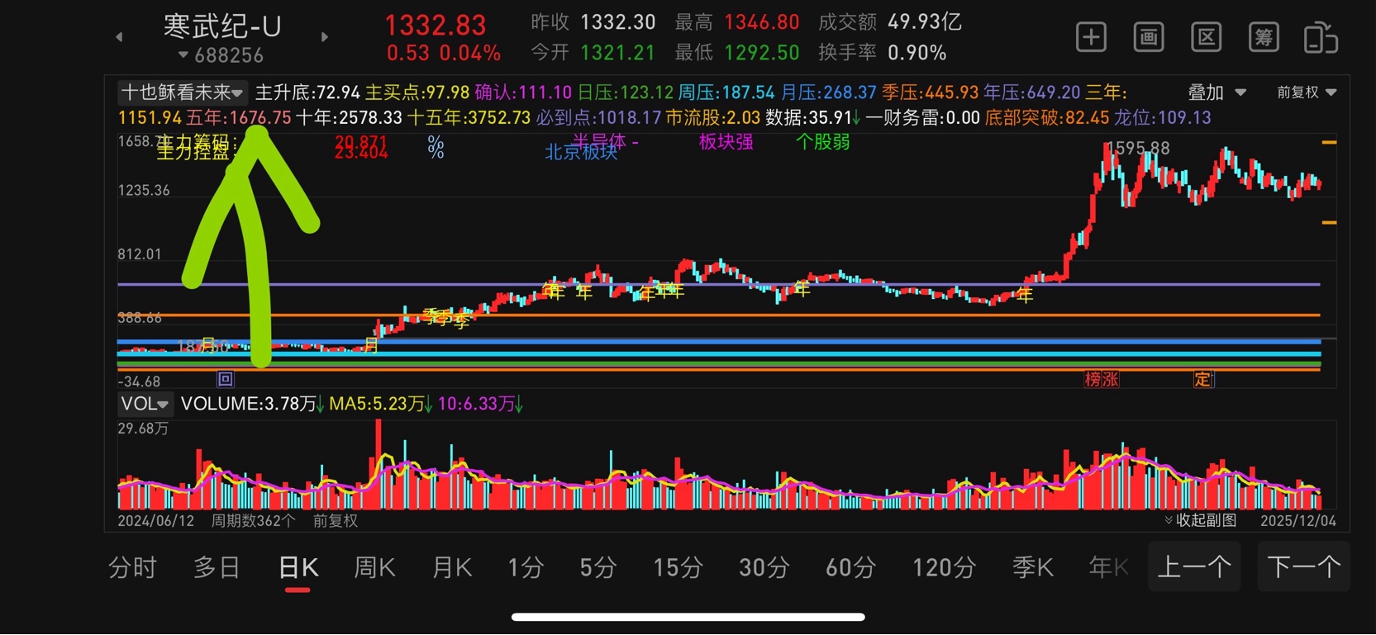Tap the 成交额 49.93亿 value

(924, 21)
